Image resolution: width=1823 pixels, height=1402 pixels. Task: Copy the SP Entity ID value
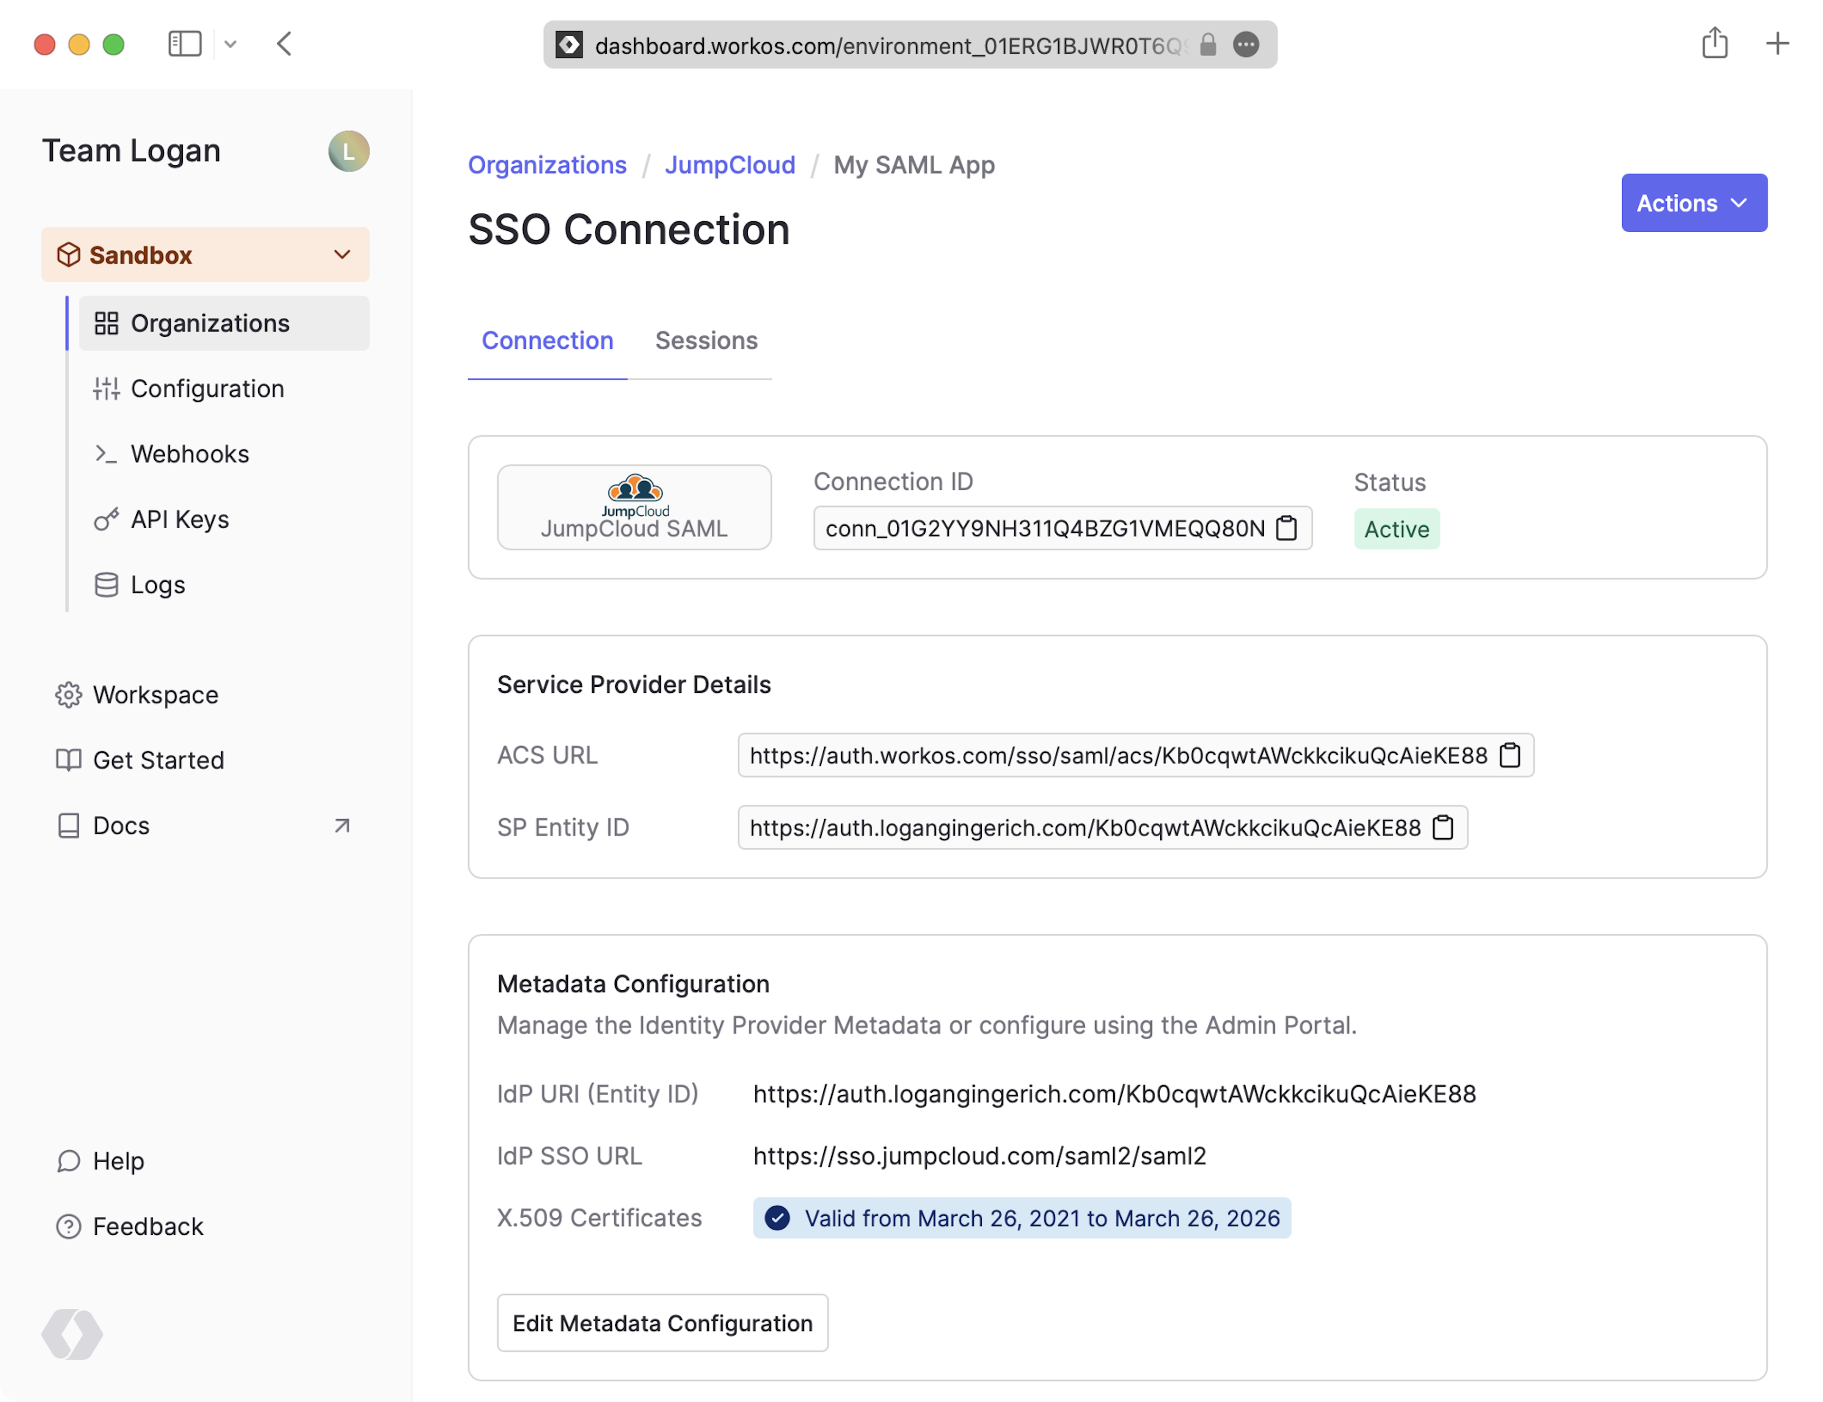[x=1443, y=828]
